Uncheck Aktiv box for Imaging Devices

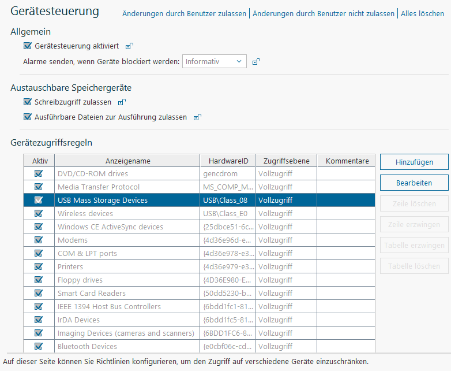(x=38, y=333)
